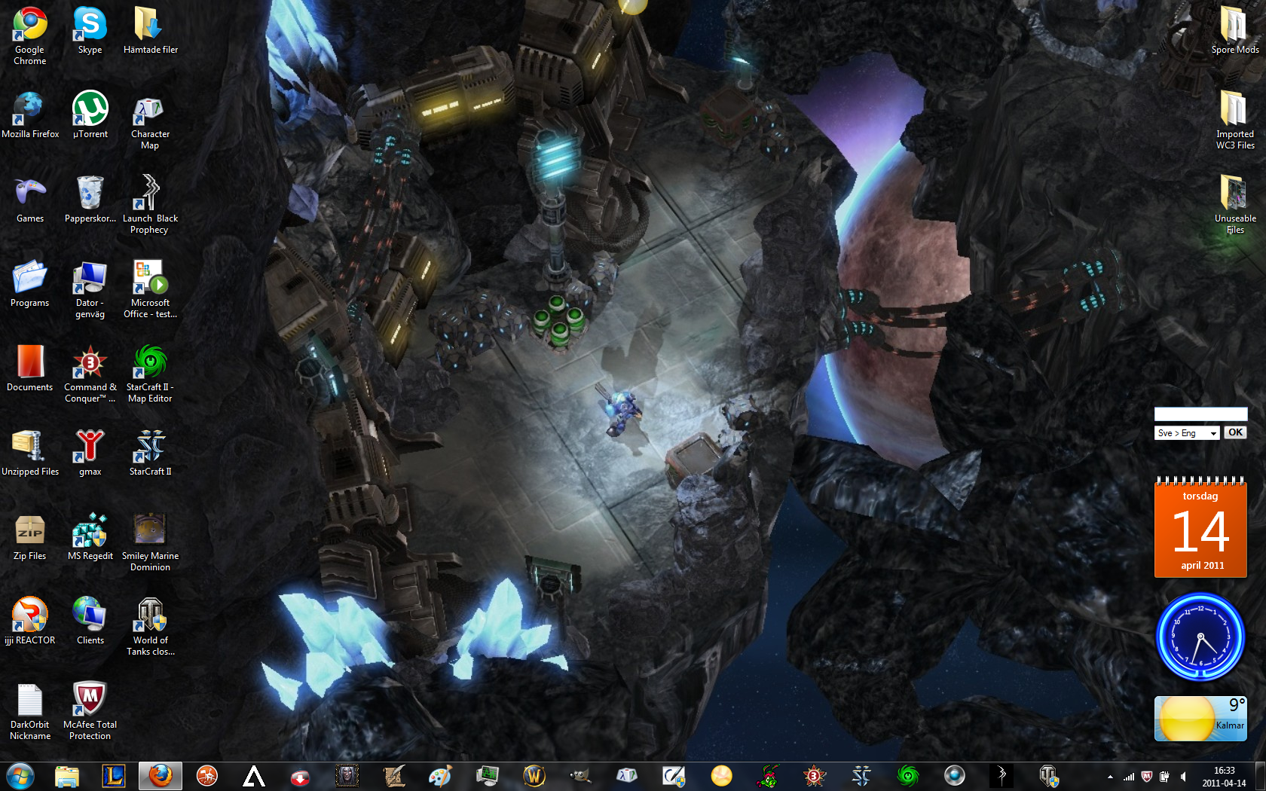
Task: Click the calendar gadget showing torsdag 14
Action: click(x=1200, y=527)
